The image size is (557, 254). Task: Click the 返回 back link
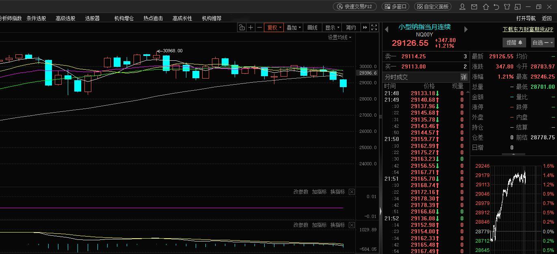pyautogui.click(x=546, y=18)
